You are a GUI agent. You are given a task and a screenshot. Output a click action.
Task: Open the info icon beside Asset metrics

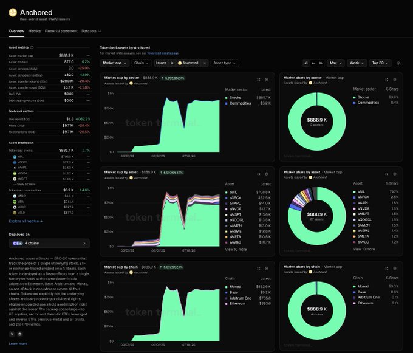point(32,47)
